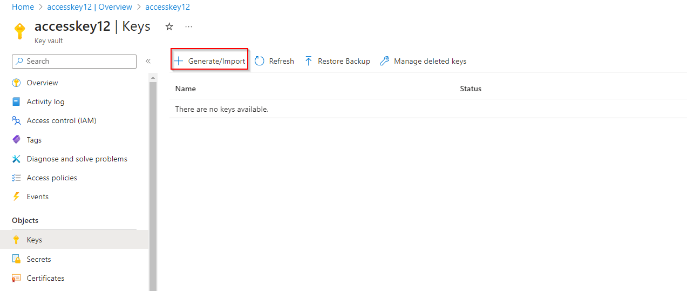This screenshot has height=291, width=687.
Task: Collapse the sidebar with double chevron
Action: (x=148, y=62)
